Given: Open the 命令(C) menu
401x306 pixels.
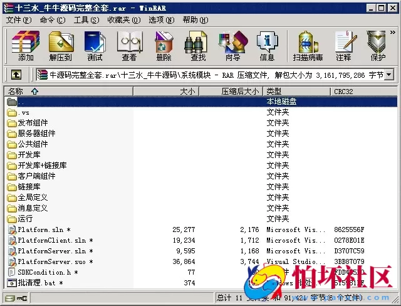Looking at the screenshot, I should (x=53, y=20).
